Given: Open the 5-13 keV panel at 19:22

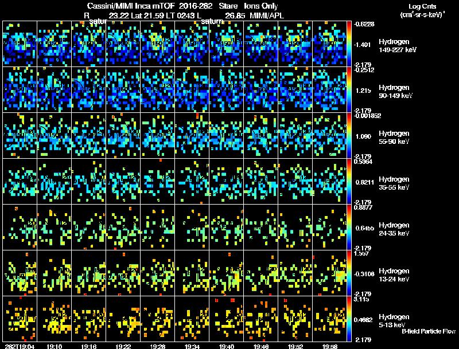Looking at the screenshot, I should (123, 319).
